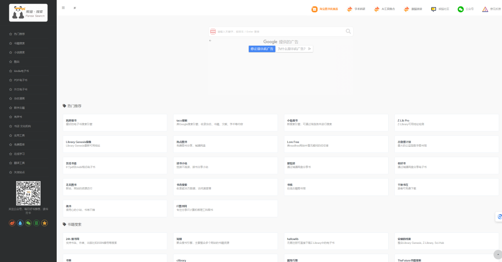Click the Douban social icon
502x262 pixels.
[x=37, y=223]
